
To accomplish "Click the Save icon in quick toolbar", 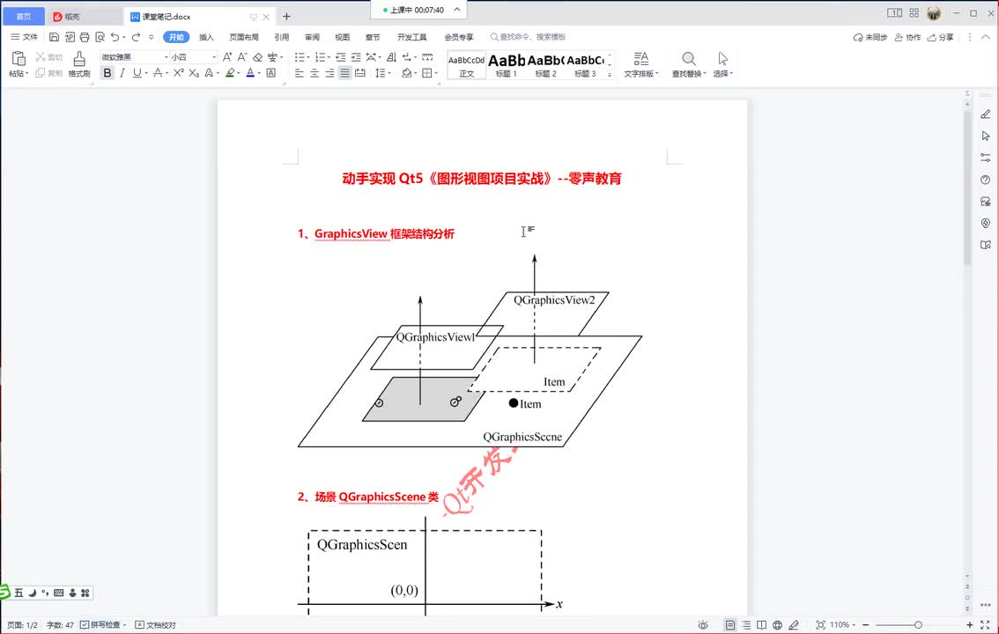I will click(x=54, y=37).
